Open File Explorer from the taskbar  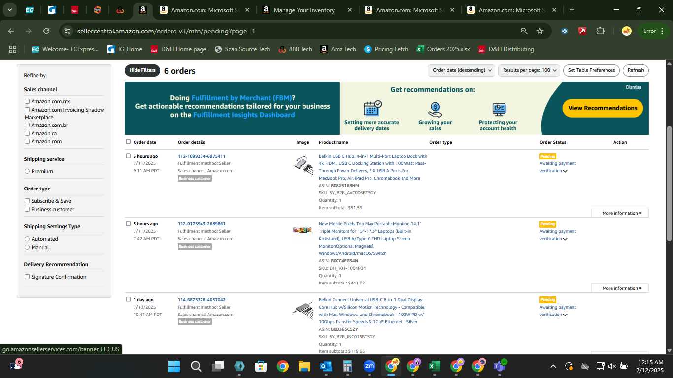pyautogui.click(x=304, y=366)
